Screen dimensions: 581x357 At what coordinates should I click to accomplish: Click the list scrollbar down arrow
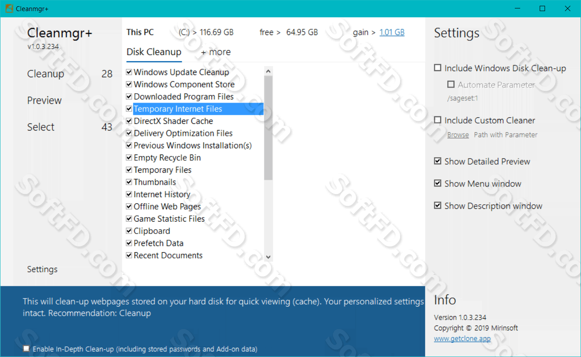268,257
